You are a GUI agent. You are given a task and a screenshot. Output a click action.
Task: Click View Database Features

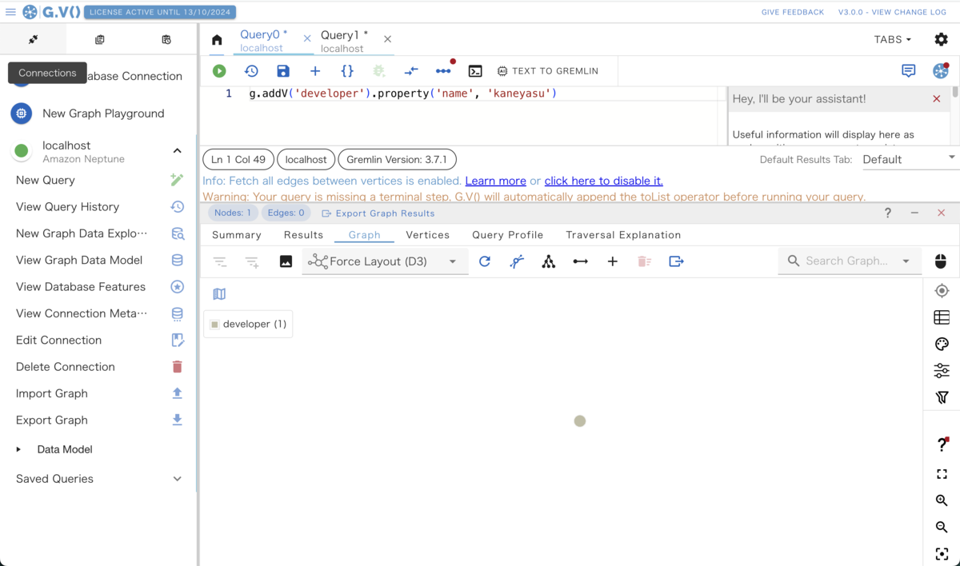tap(81, 286)
